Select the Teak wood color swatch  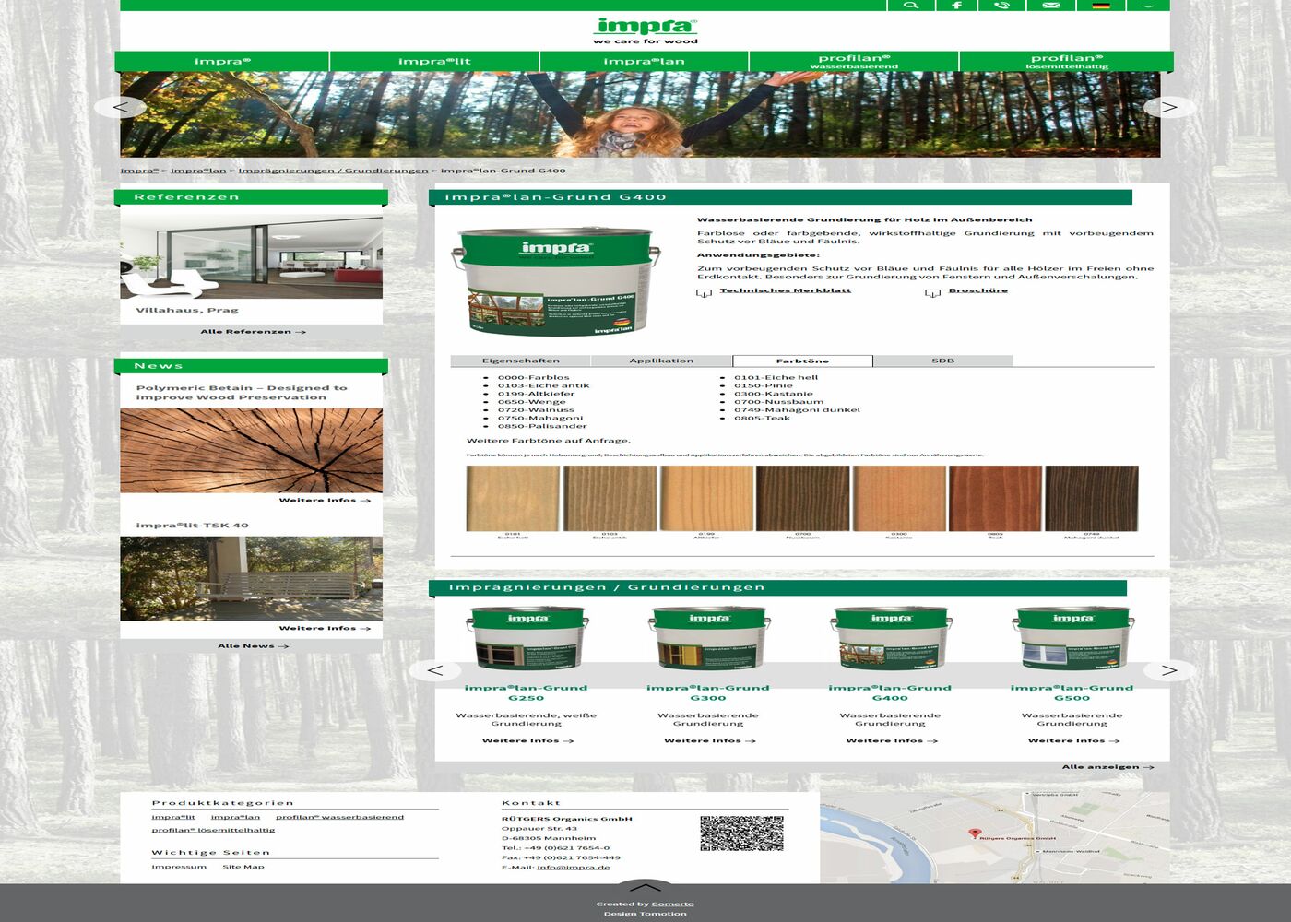996,499
